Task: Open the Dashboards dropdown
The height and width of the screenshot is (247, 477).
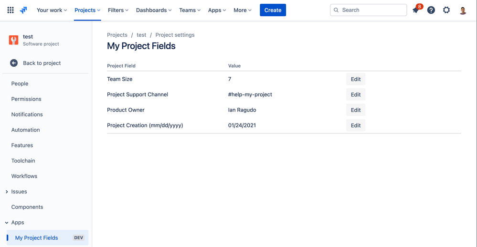Action: coord(154,10)
